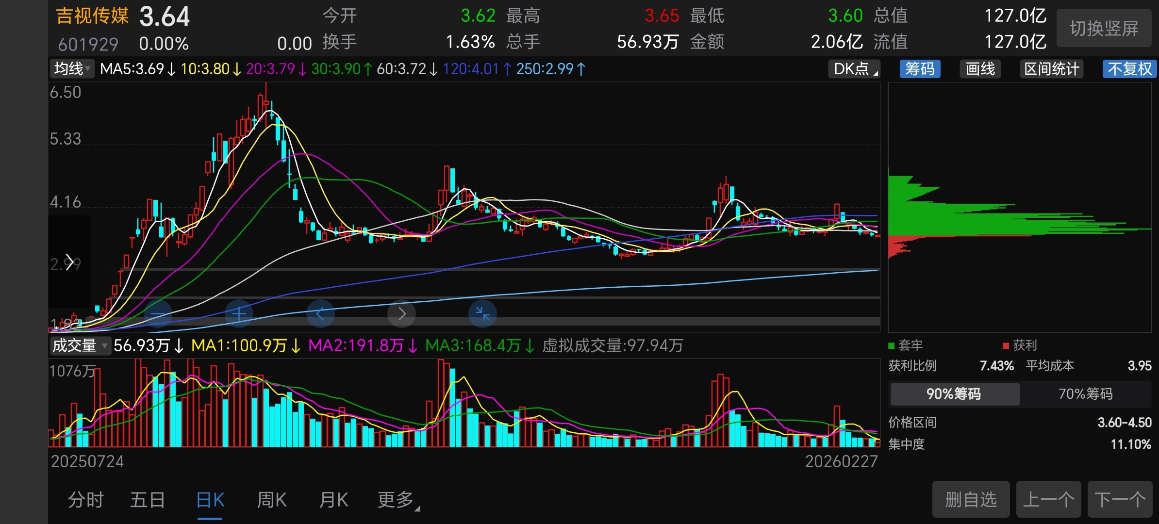
Task: Open 不复权 adjustment selector
Action: click(x=1129, y=69)
